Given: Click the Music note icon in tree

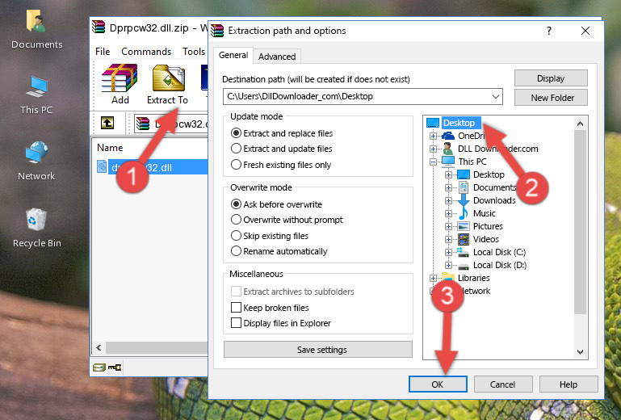Looking at the screenshot, I should [x=464, y=213].
